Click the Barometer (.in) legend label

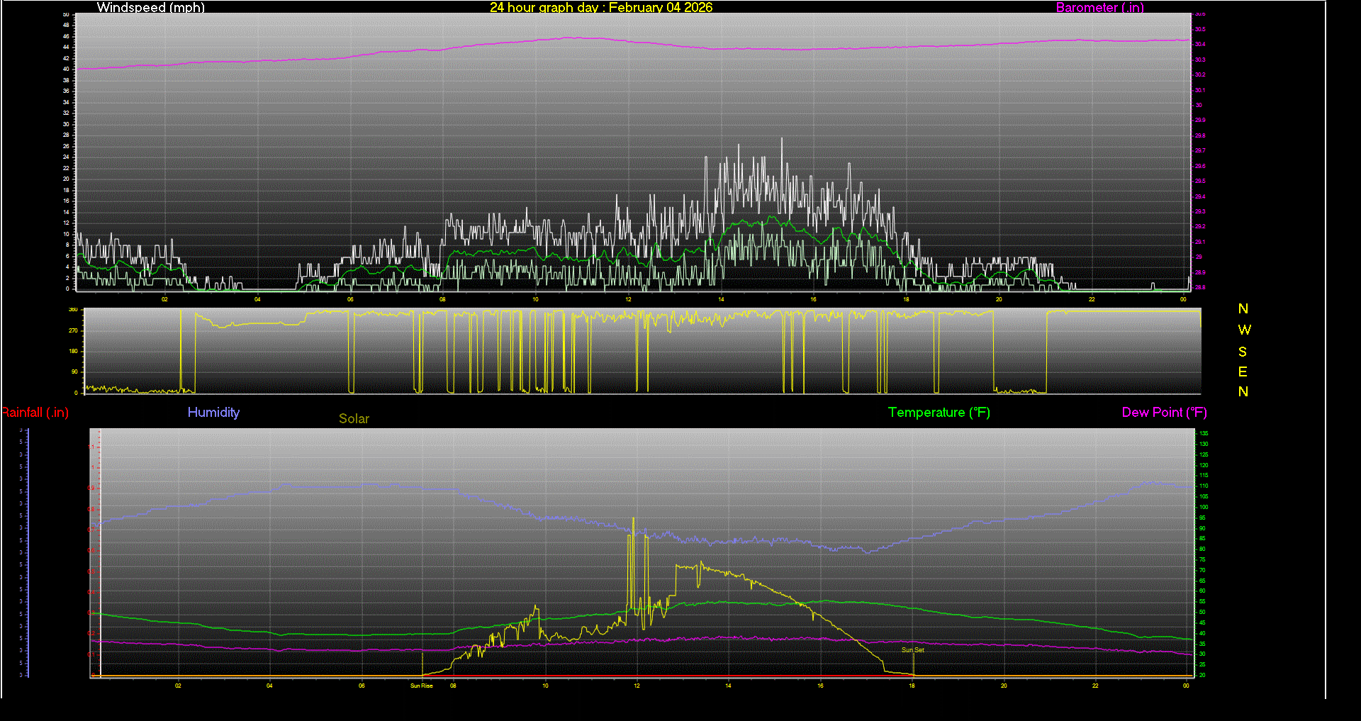point(1099,8)
